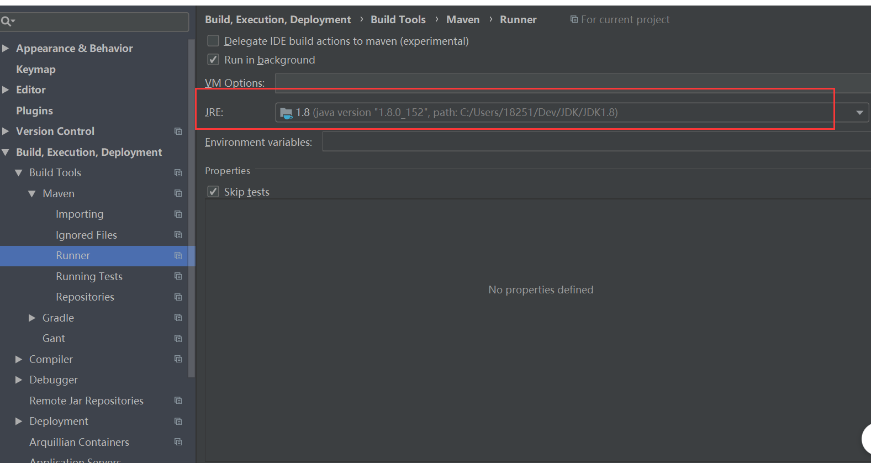Image resolution: width=871 pixels, height=463 pixels.
Task: Expand the Debugger tree arrow
Action: [19, 380]
